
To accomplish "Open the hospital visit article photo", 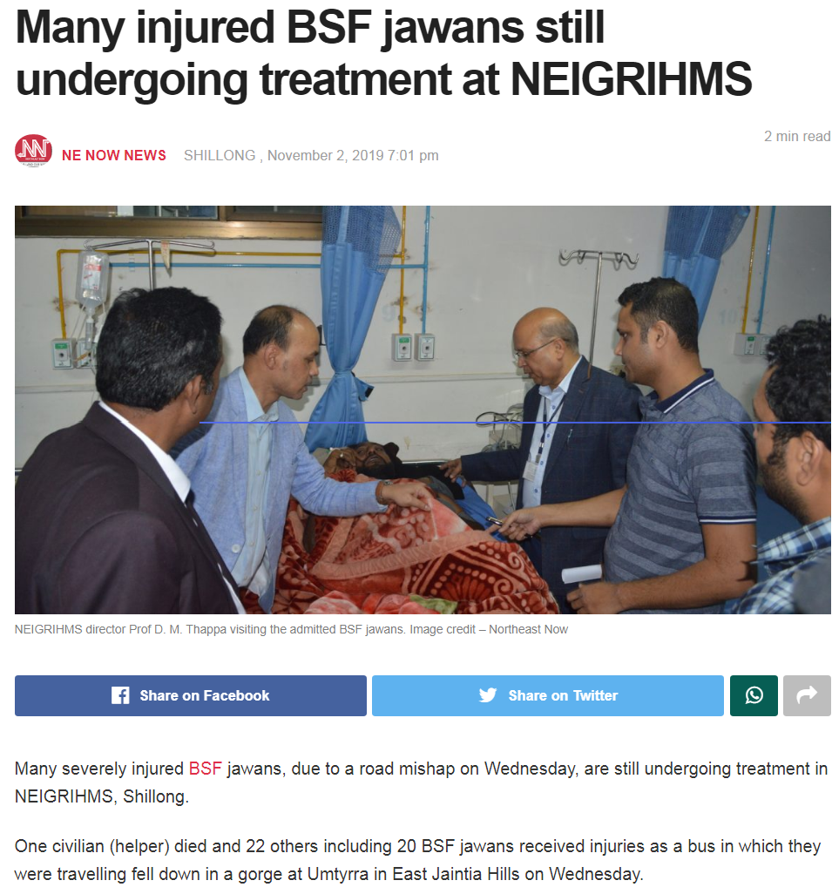I will tap(423, 410).
